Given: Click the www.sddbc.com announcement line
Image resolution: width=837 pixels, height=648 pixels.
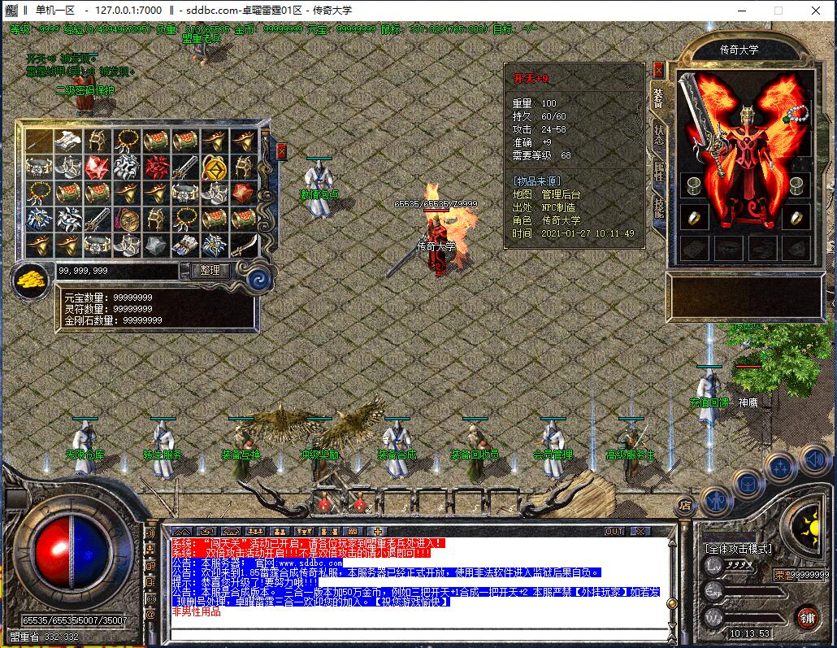Looking at the screenshot, I should pos(258,563).
